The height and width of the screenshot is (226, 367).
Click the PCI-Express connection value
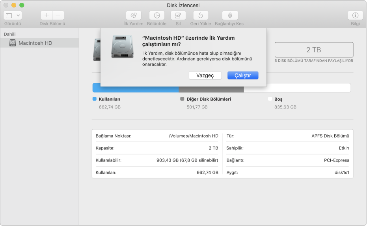pyautogui.click(x=337, y=160)
